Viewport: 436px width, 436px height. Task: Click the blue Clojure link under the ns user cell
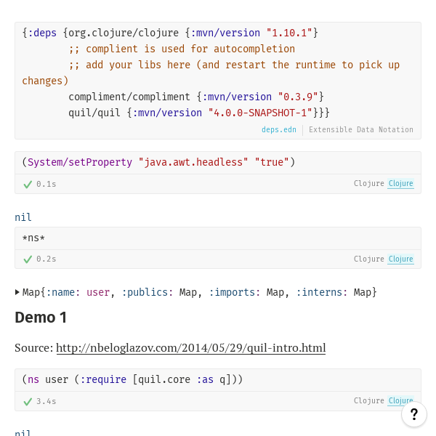400,401
